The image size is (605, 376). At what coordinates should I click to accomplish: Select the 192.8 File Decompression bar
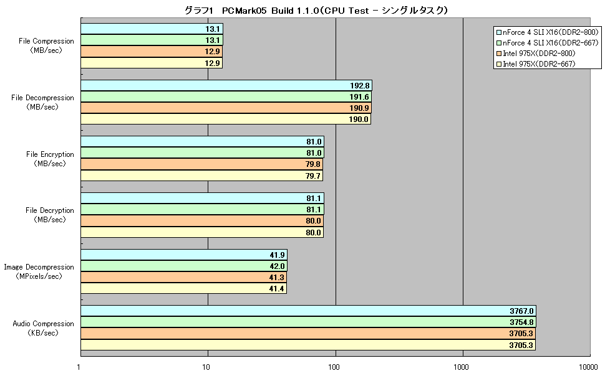pos(226,85)
